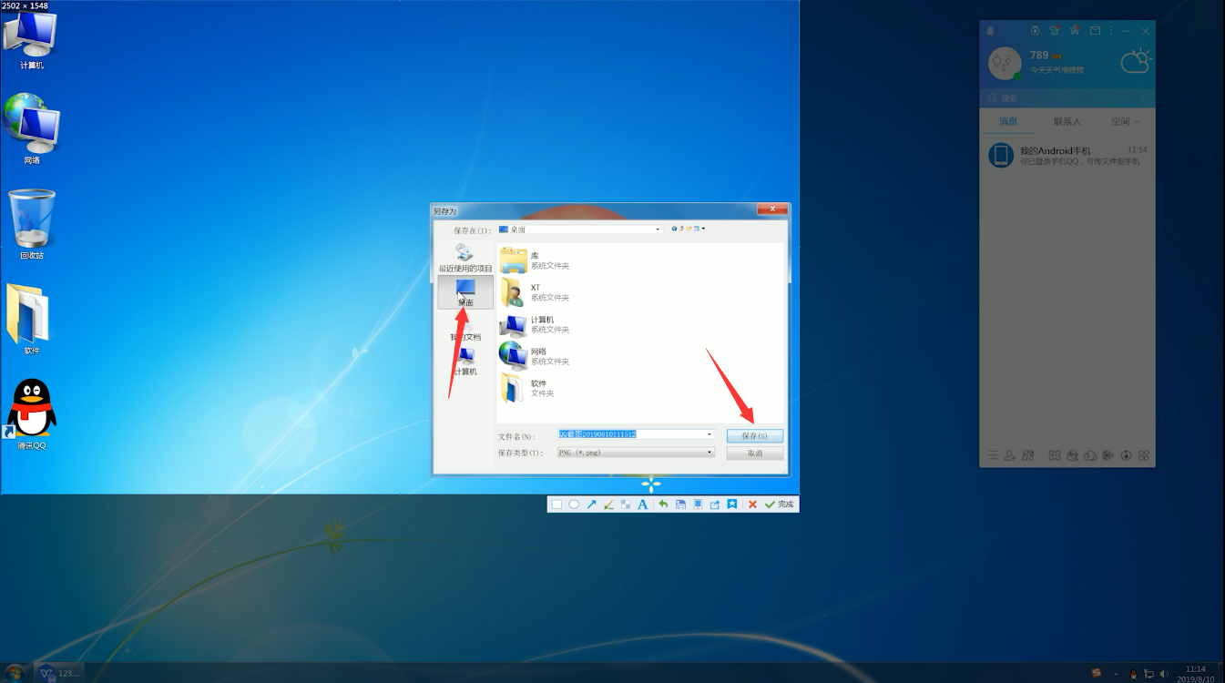Select the mosaic tool in screenshot toolbar
This screenshot has width=1225, height=683.
click(x=626, y=505)
